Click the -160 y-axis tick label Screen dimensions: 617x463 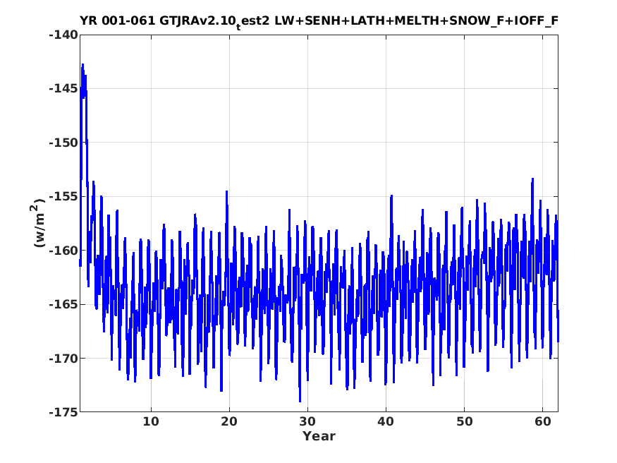point(63,251)
